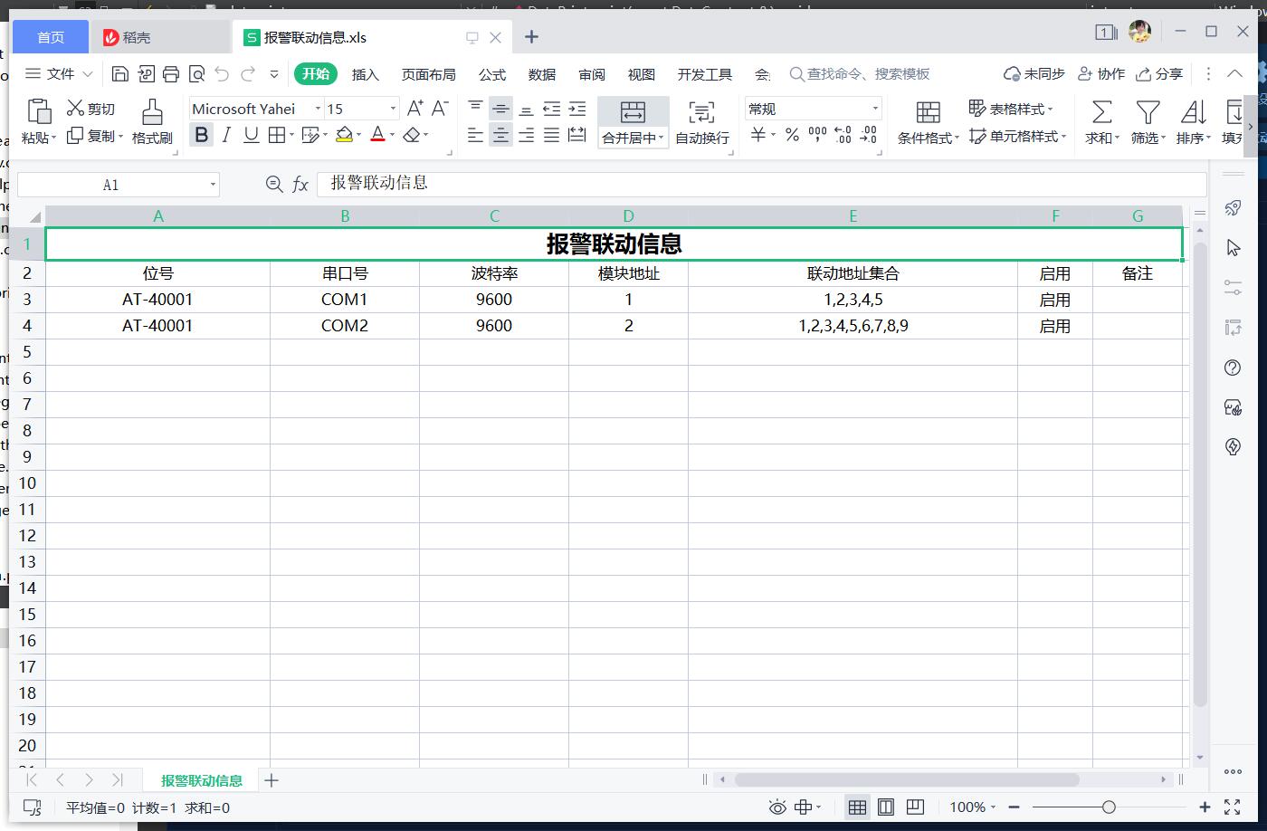Click the zoom slider handle in status bar
The image size is (1267, 831).
click(1109, 807)
